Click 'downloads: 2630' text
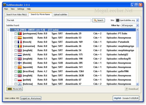The height and width of the screenshot is (105, 146). (x=75, y=76)
